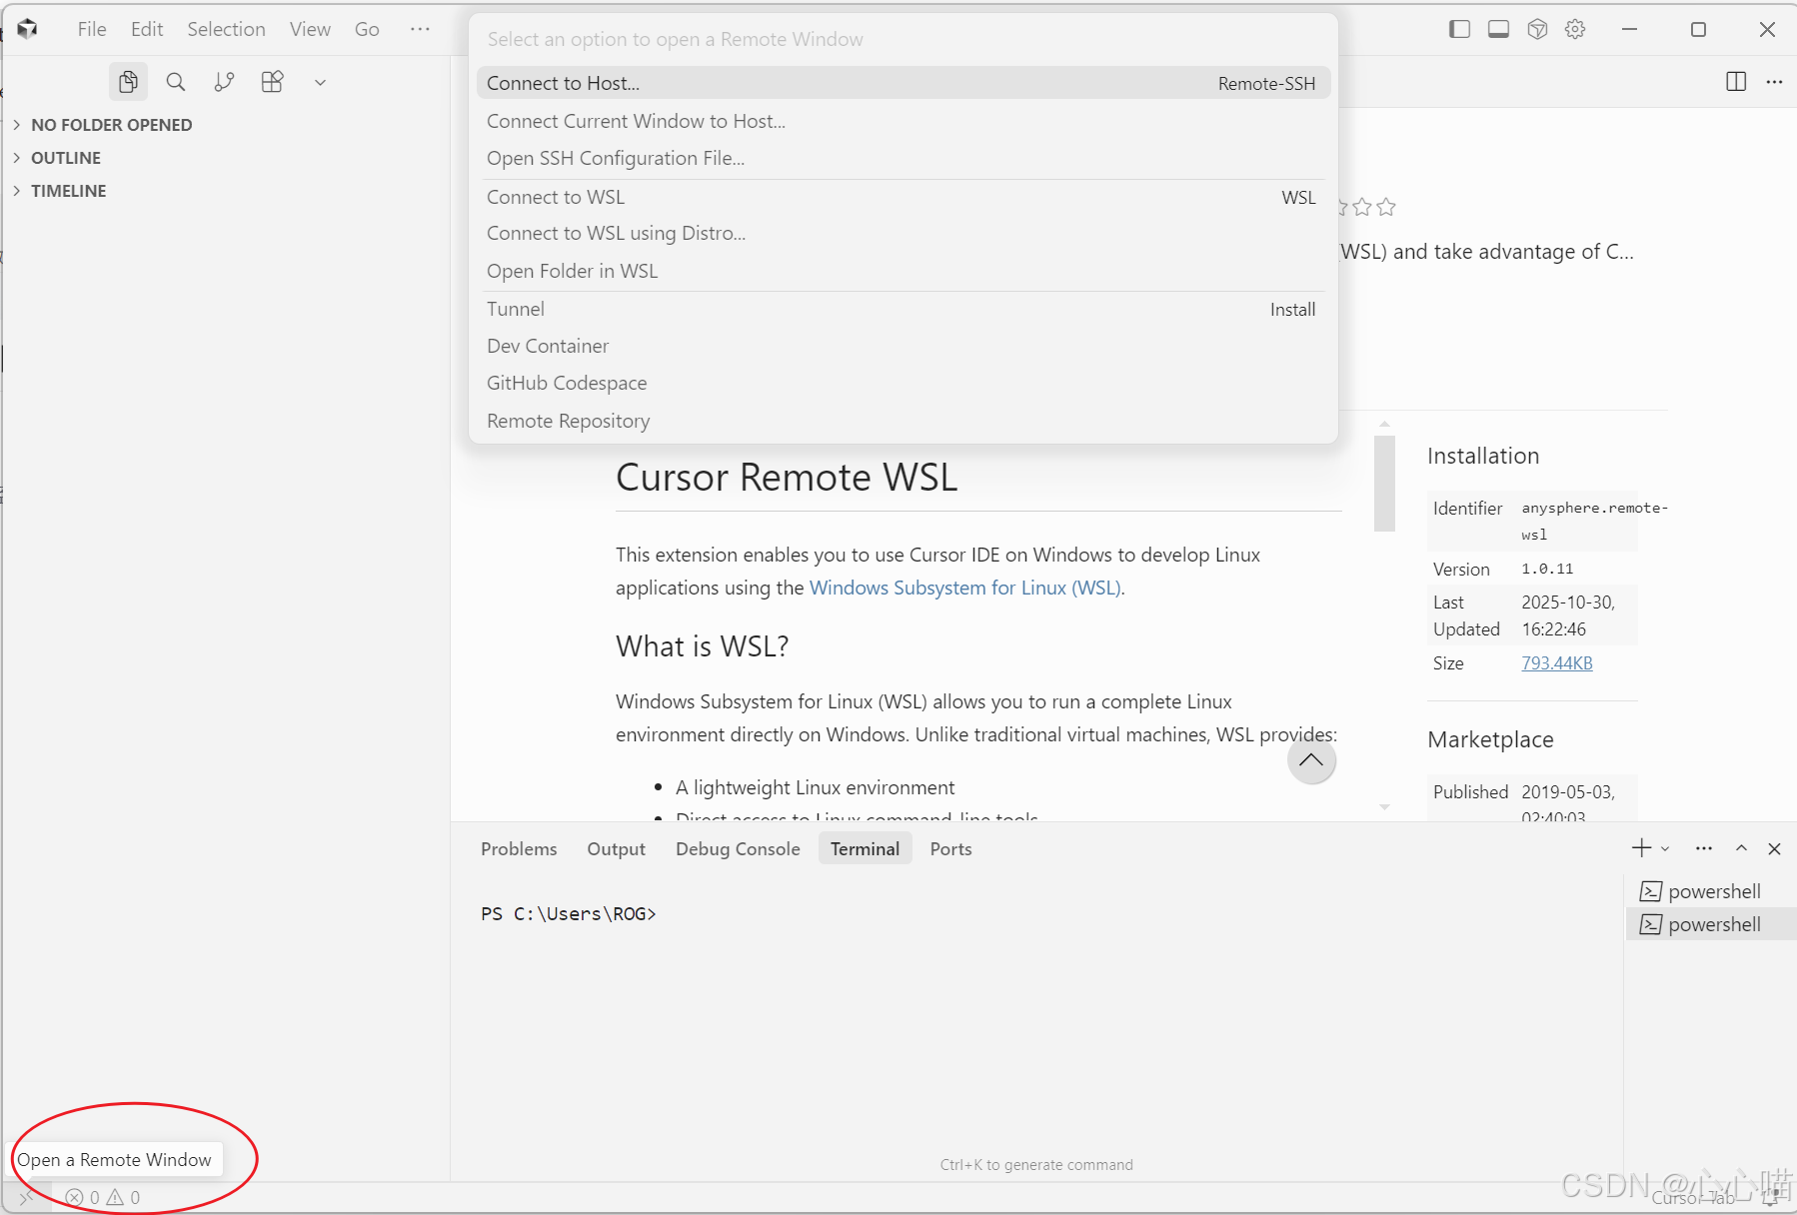Open Windows Subsystem for Linux link
The width and height of the screenshot is (1797, 1215).
coord(964,588)
